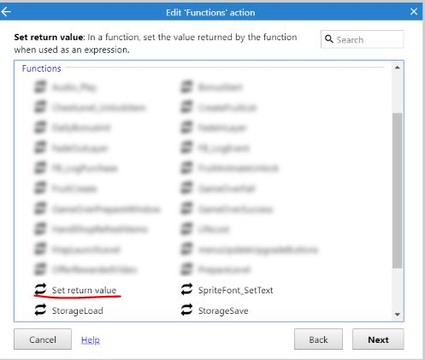This screenshot has width=425, height=360.
Task: Click the function list scrollbar thumb
Action: coord(398,191)
